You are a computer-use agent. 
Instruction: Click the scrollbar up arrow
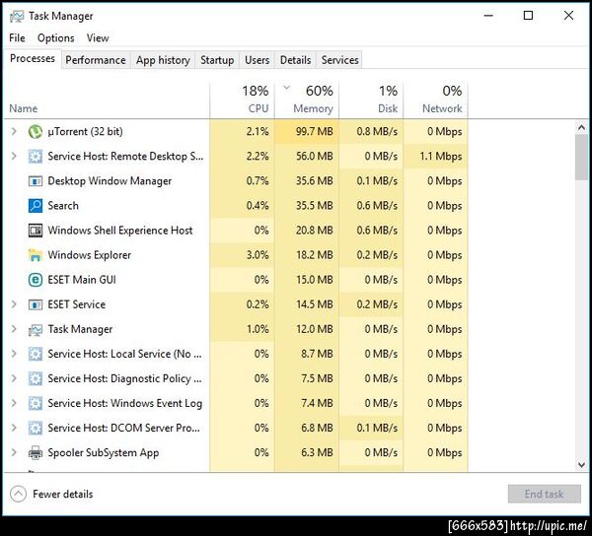point(582,128)
